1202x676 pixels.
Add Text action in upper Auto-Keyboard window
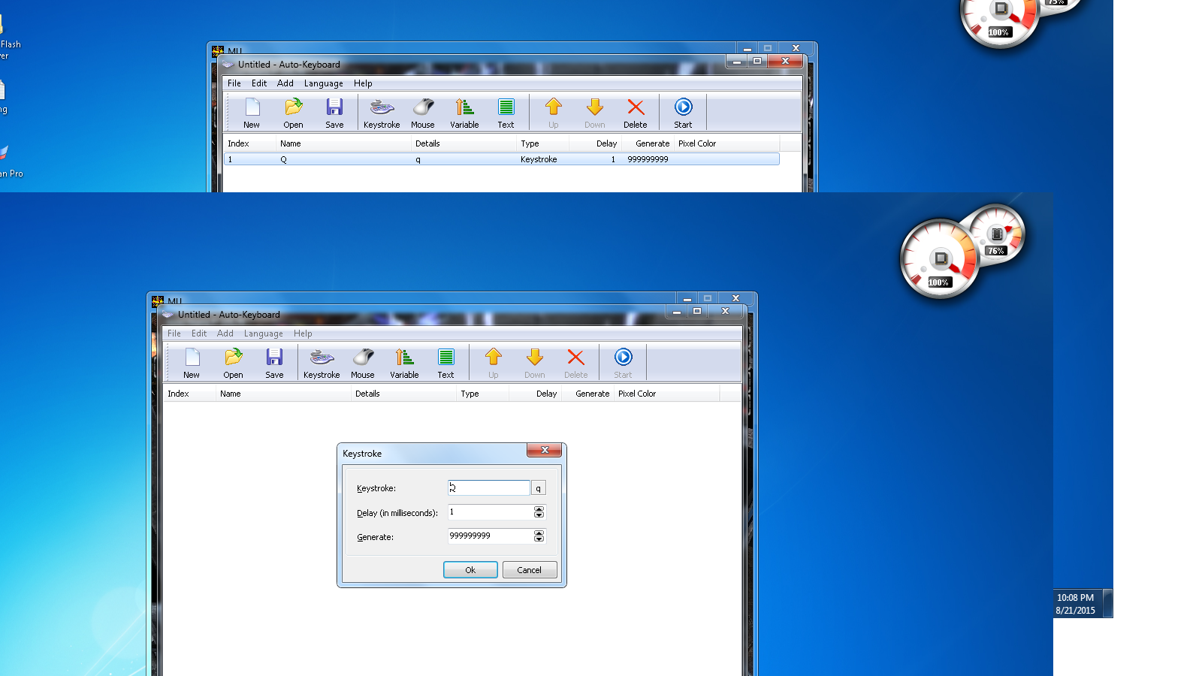click(x=506, y=113)
